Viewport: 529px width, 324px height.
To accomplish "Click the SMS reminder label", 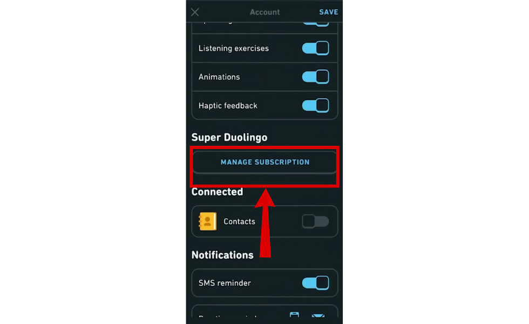I will [x=225, y=283].
